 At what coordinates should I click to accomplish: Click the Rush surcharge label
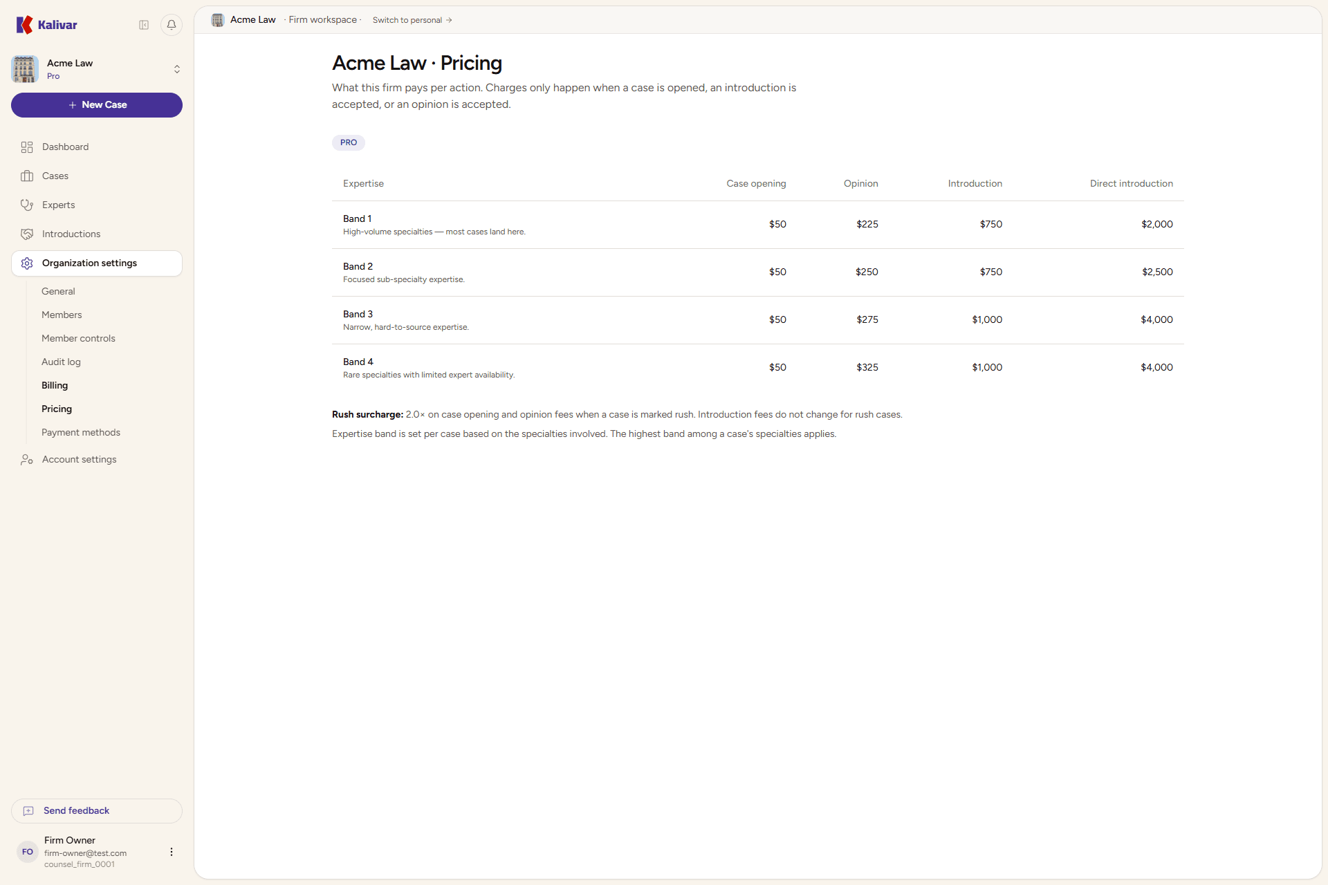pos(367,415)
